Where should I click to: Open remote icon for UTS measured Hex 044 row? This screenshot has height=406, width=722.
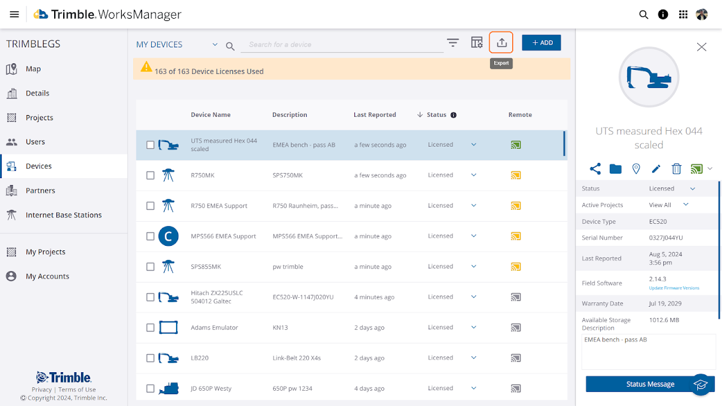point(516,145)
